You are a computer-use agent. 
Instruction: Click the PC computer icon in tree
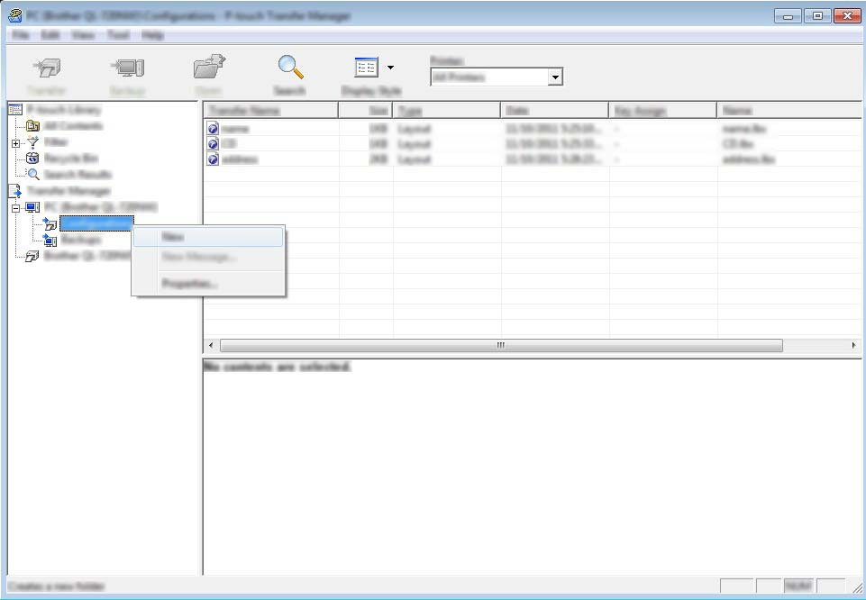[x=32, y=207]
